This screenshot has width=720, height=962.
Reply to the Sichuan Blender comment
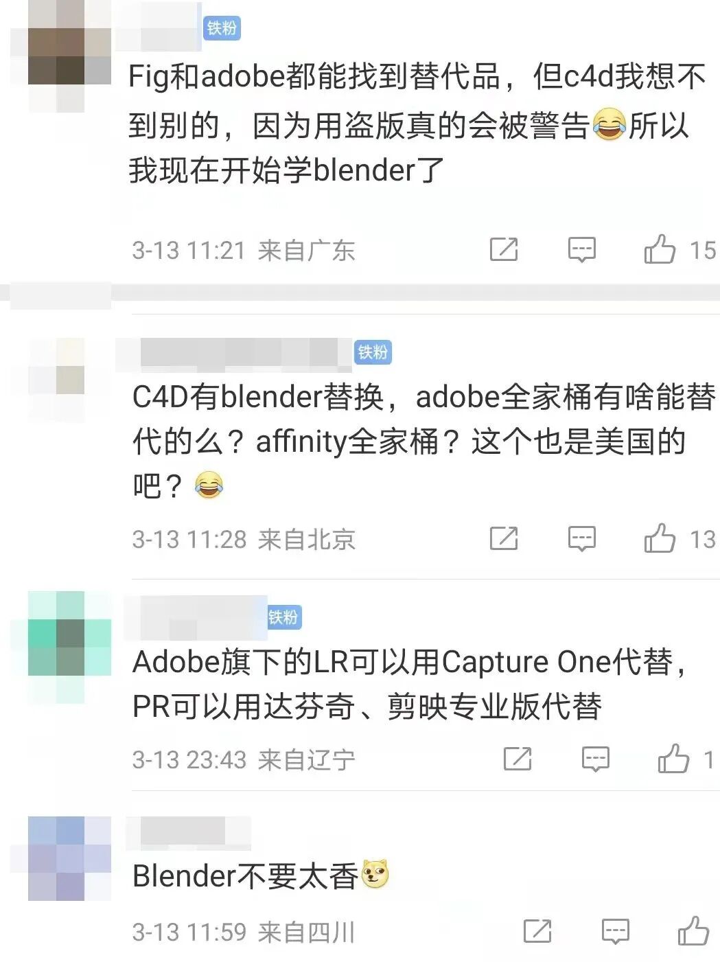pos(615,932)
